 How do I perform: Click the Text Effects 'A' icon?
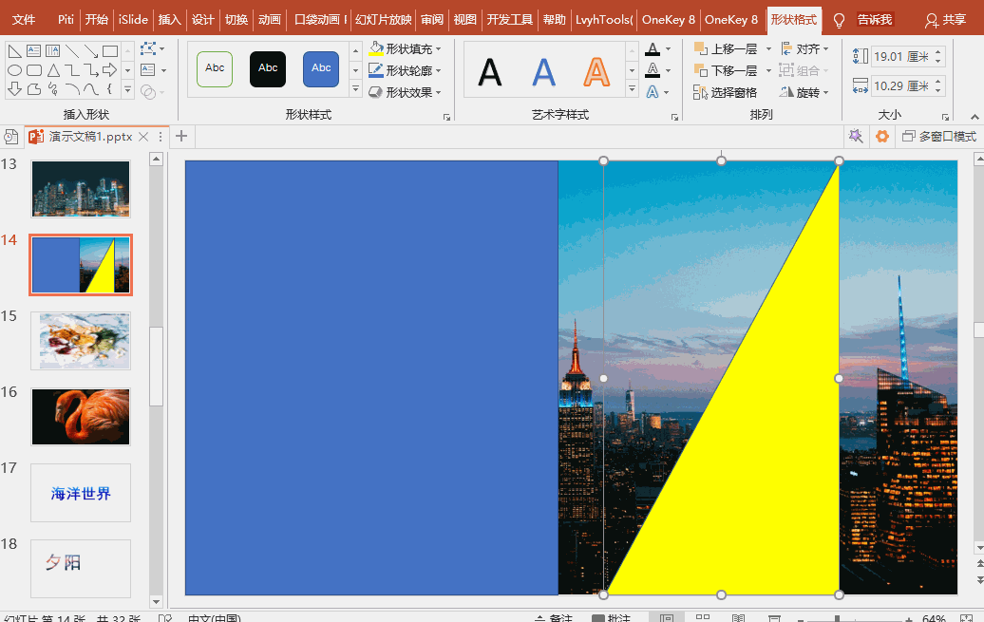coord(653,92)
